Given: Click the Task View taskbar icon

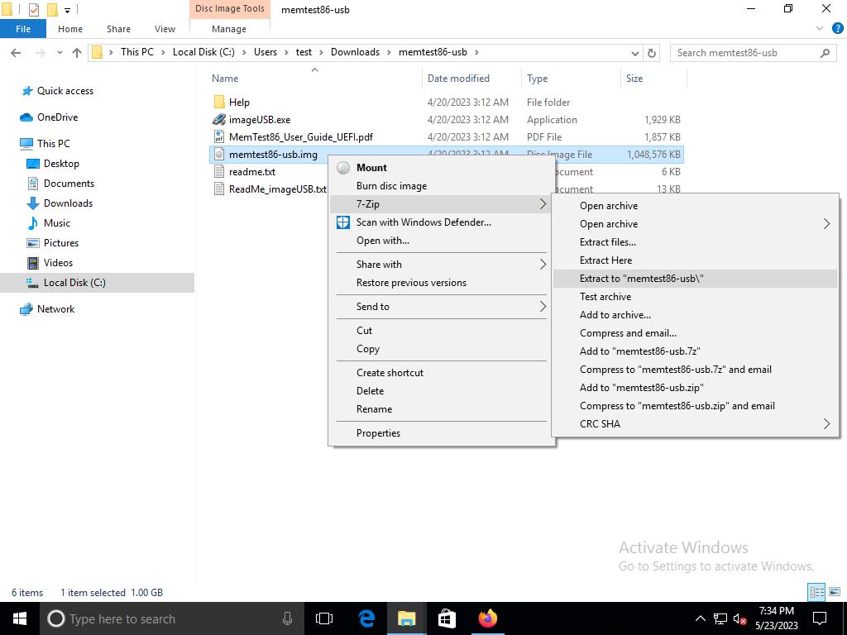Looking at the screenshot, I should click(324, 618).
